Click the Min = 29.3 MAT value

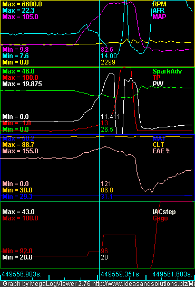(x=17, y=197)
